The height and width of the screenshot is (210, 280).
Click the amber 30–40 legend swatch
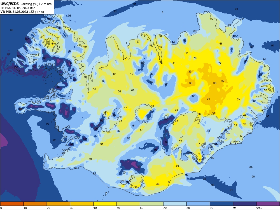82,204
